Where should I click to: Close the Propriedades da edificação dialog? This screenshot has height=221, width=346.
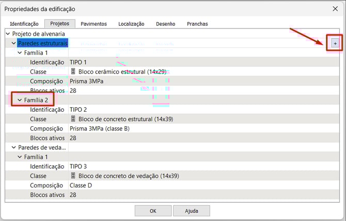coord(335,9)
